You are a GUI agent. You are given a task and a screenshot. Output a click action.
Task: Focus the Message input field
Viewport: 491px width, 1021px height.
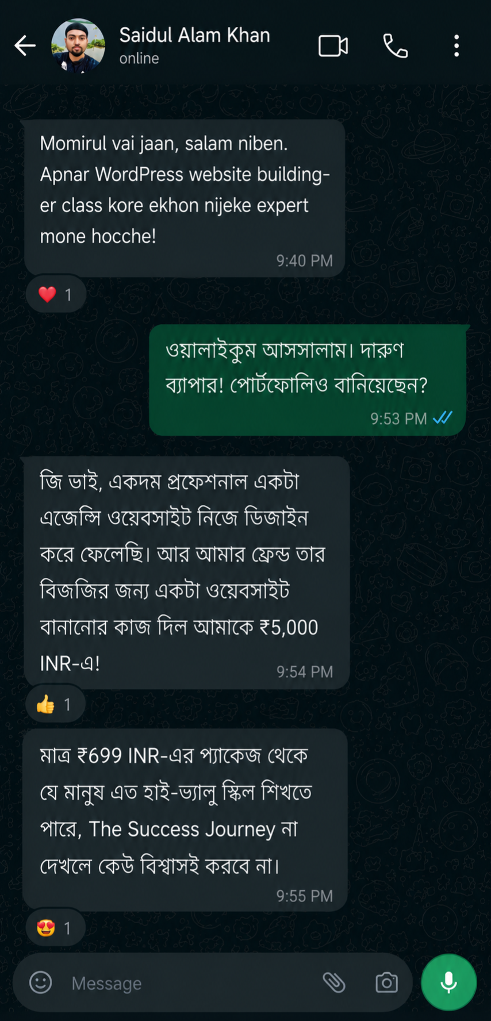point(190,983)
